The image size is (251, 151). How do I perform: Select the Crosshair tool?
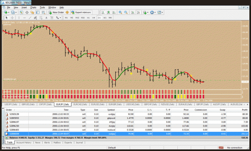(12, 18)
